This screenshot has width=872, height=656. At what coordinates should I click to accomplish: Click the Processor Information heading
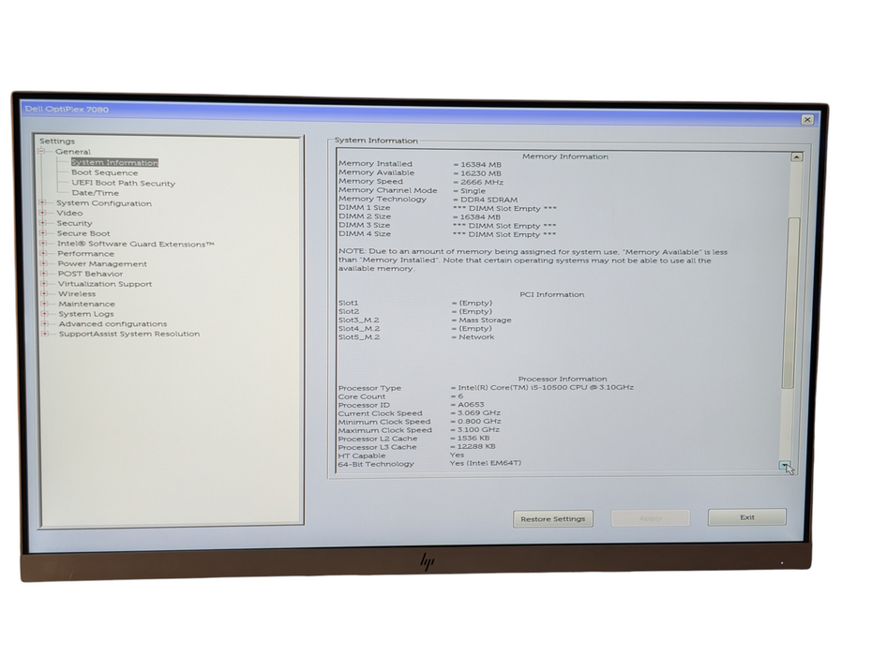pyautogui.click(x=563, y=379)
